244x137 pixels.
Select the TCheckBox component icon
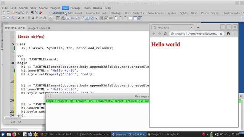point(92,18)
